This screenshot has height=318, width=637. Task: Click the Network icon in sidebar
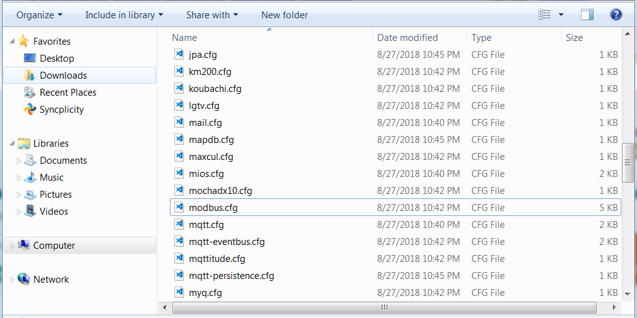click(x=24, y=279)
